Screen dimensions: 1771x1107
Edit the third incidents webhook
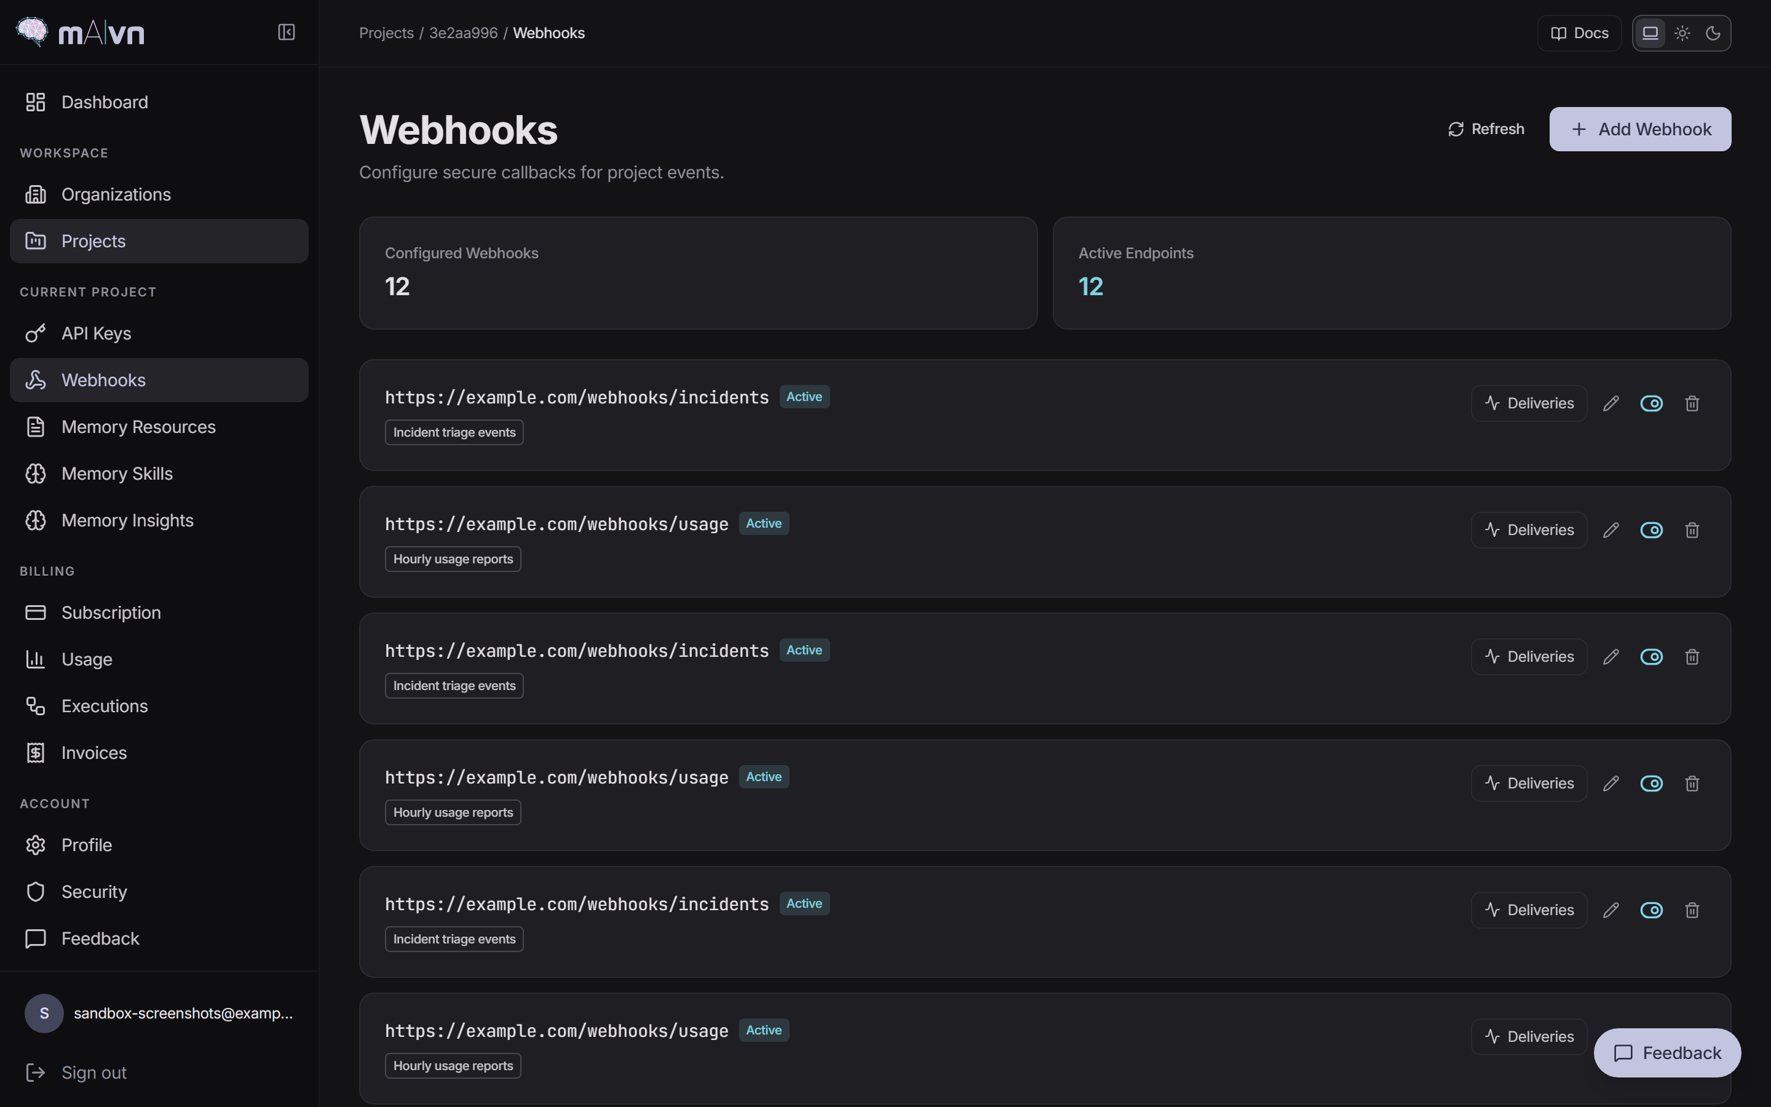tap(1611, 910)
